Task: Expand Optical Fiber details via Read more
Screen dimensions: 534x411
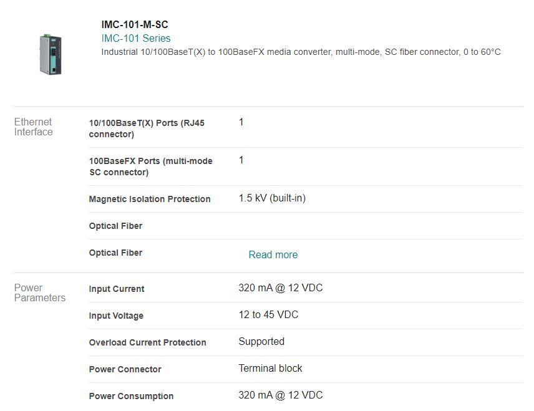Action: [x=273, y=254]
